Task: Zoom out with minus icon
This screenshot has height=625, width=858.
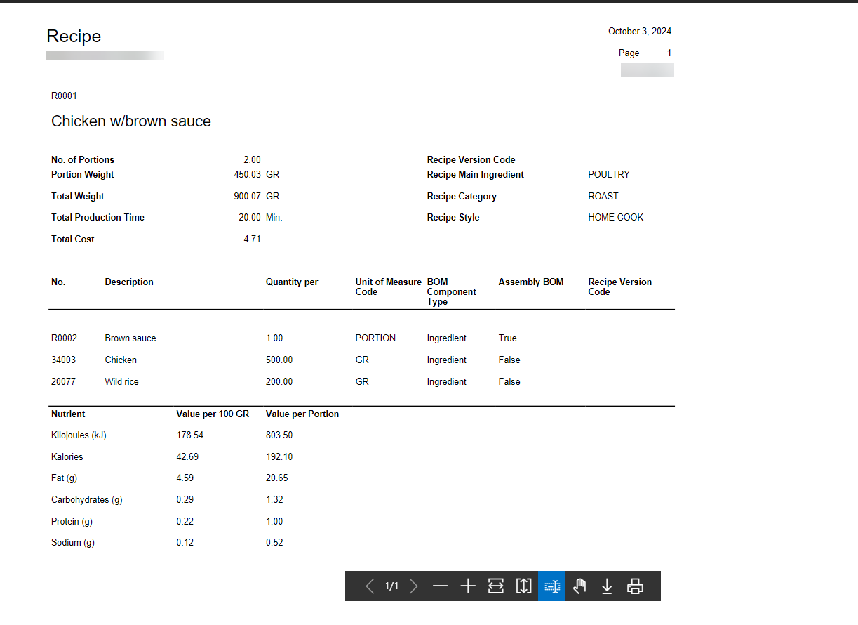Action: point(441,586)
